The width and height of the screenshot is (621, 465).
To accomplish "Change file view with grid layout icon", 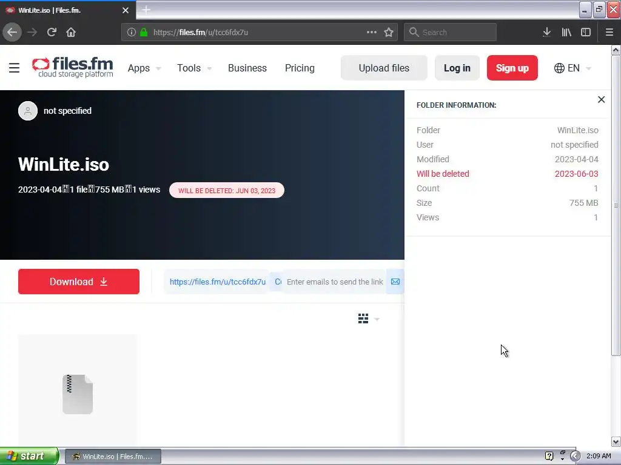I will point(363,318).
